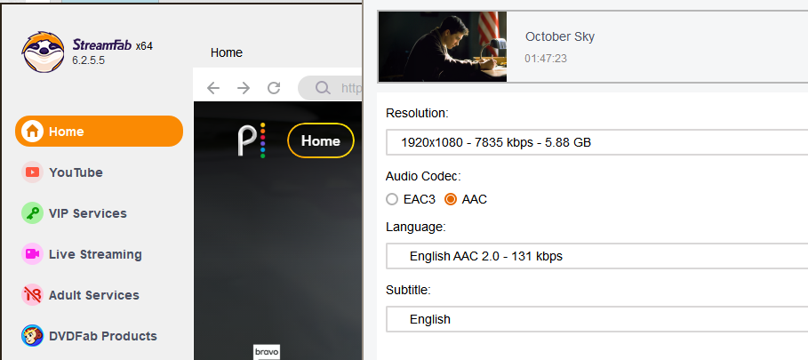Click the StreamFab sloth logo
Screen dimensions: 808x360
coord(42,53)
